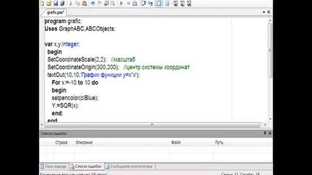The width and height of the screenshot is (312, 175).
Task: Save the current file with the floppy icon
Action: point(56,3)
